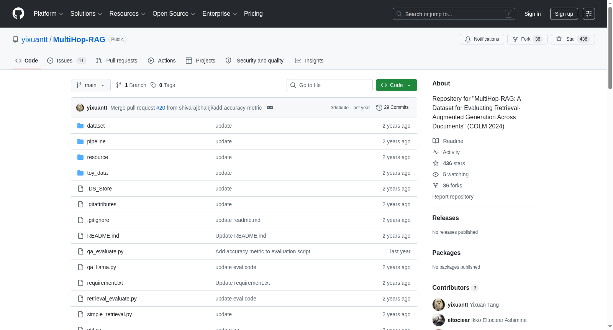Expand the commit message ellipsis button
Viewport: 613px width, 330px height.
click(270, 108)
